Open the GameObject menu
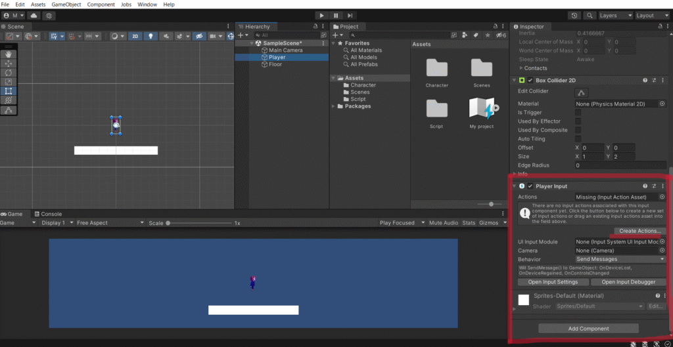This screenshot has height=347, width=673. coord(67,5)
